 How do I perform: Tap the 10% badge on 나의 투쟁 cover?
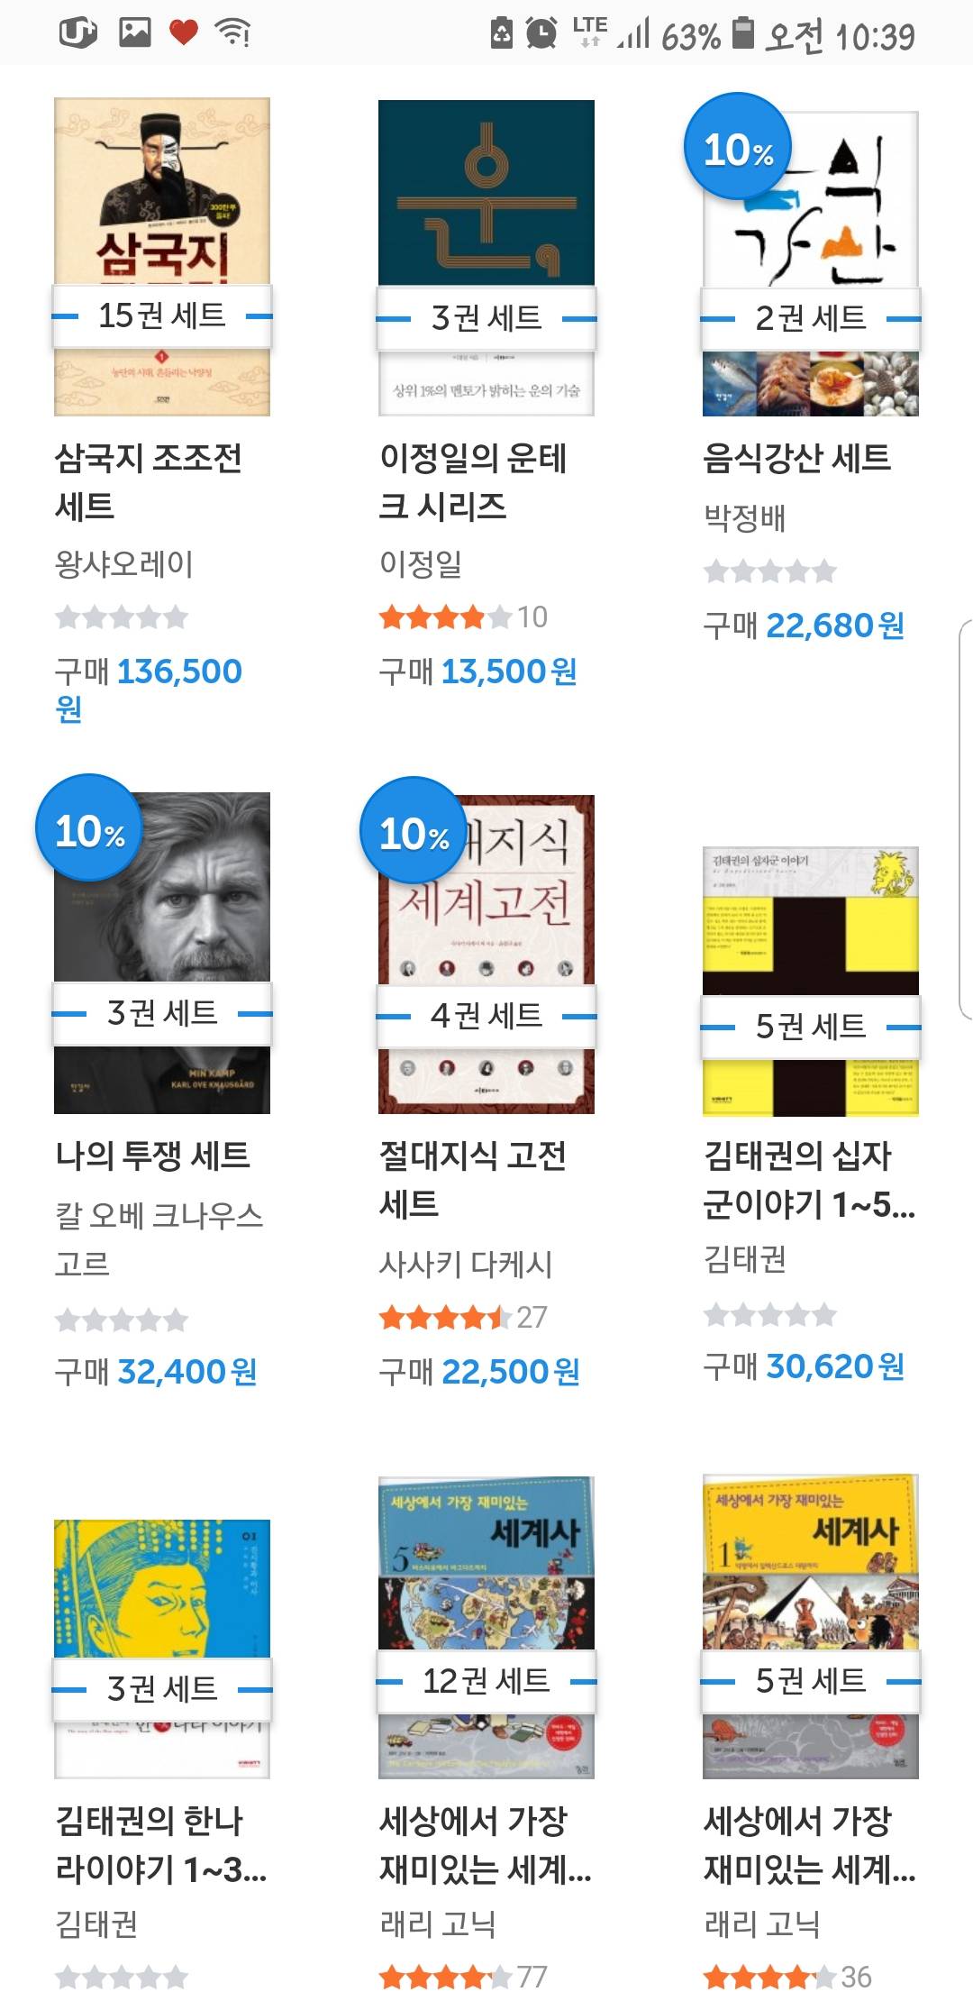tap(89, 828)
